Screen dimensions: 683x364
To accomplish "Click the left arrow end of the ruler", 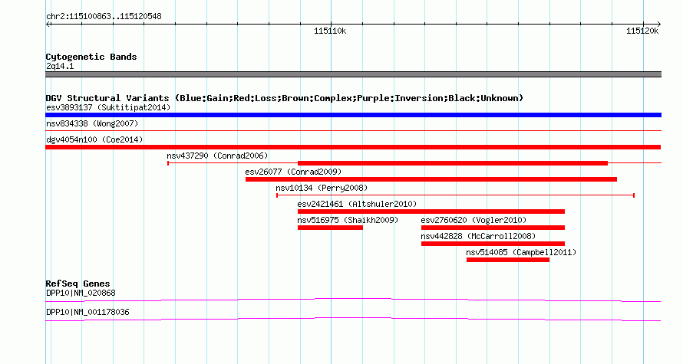I will coord(48,25).
